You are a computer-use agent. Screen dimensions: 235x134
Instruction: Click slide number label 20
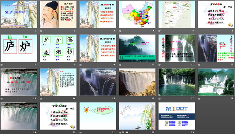74,132
